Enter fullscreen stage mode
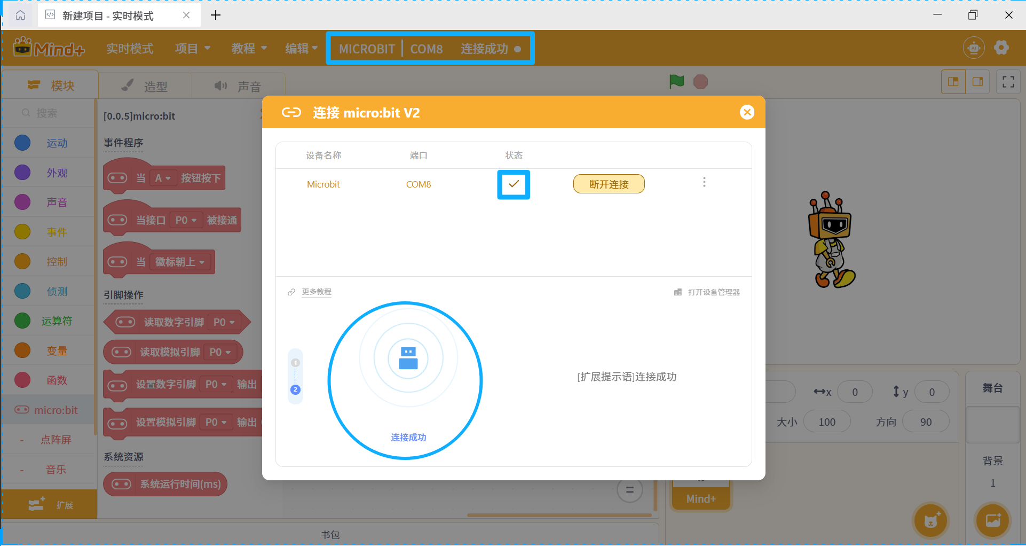This screenshot has width=1026, height=546. pos(1008,82)
